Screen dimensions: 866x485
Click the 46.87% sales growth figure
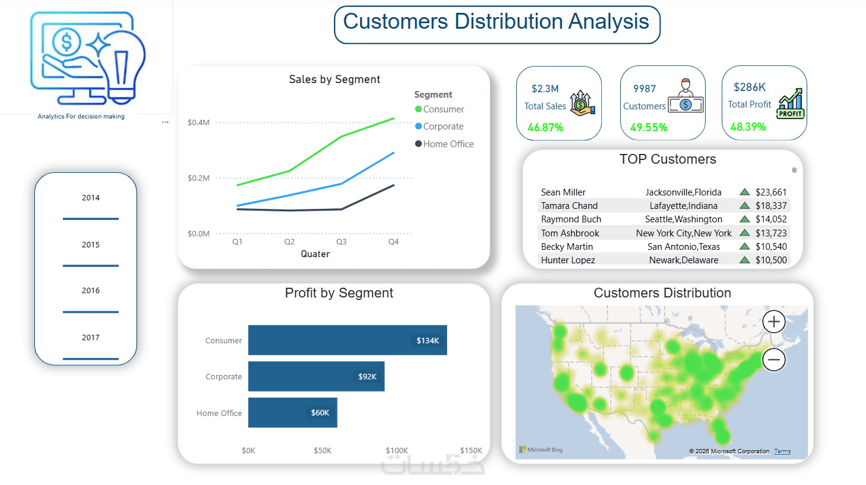[x=546, y=128]
